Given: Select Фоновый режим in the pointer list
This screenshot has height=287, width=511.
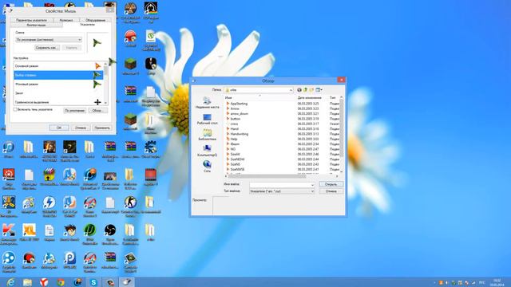Looking at the screenshot, I should (x=58, y=85).
